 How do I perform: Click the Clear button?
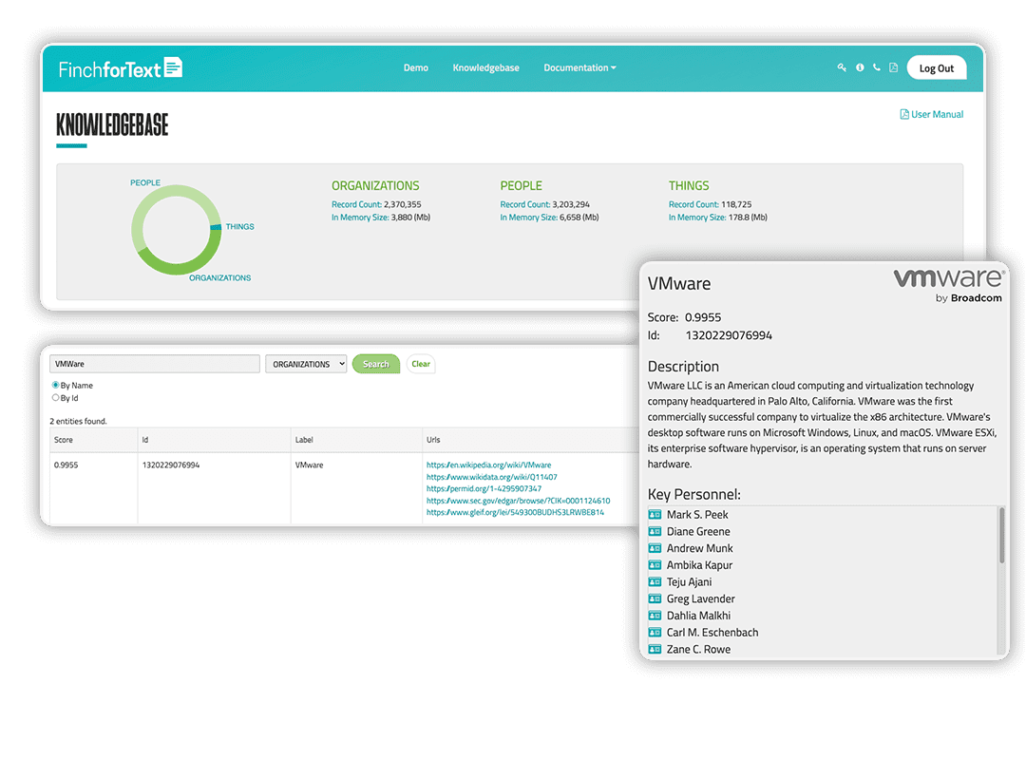tap(421, 364)
